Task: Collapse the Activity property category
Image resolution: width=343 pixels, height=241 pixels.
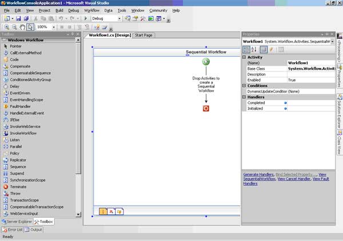Action: [x=245, y=57]
